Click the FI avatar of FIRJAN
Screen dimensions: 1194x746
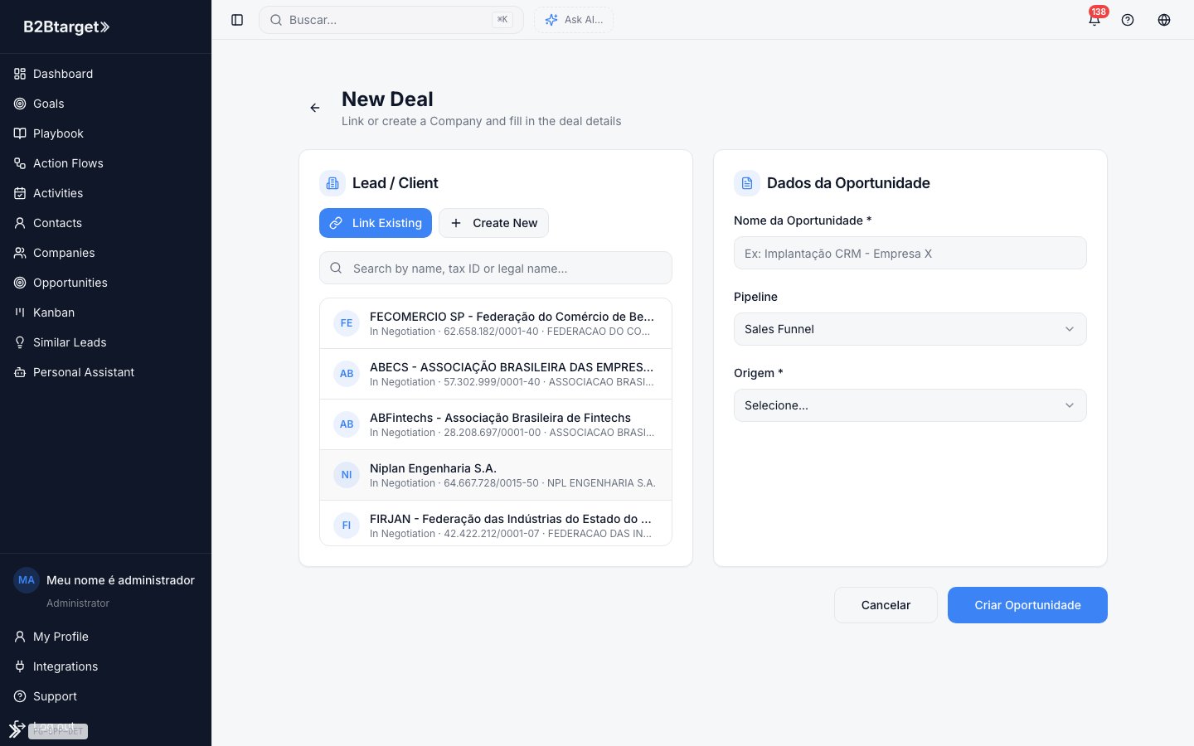[x=347, y=526]
